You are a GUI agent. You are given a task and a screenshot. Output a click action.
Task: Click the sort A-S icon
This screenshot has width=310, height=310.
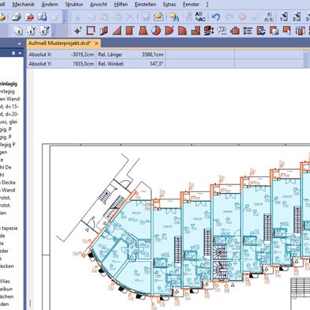(269, 17)
